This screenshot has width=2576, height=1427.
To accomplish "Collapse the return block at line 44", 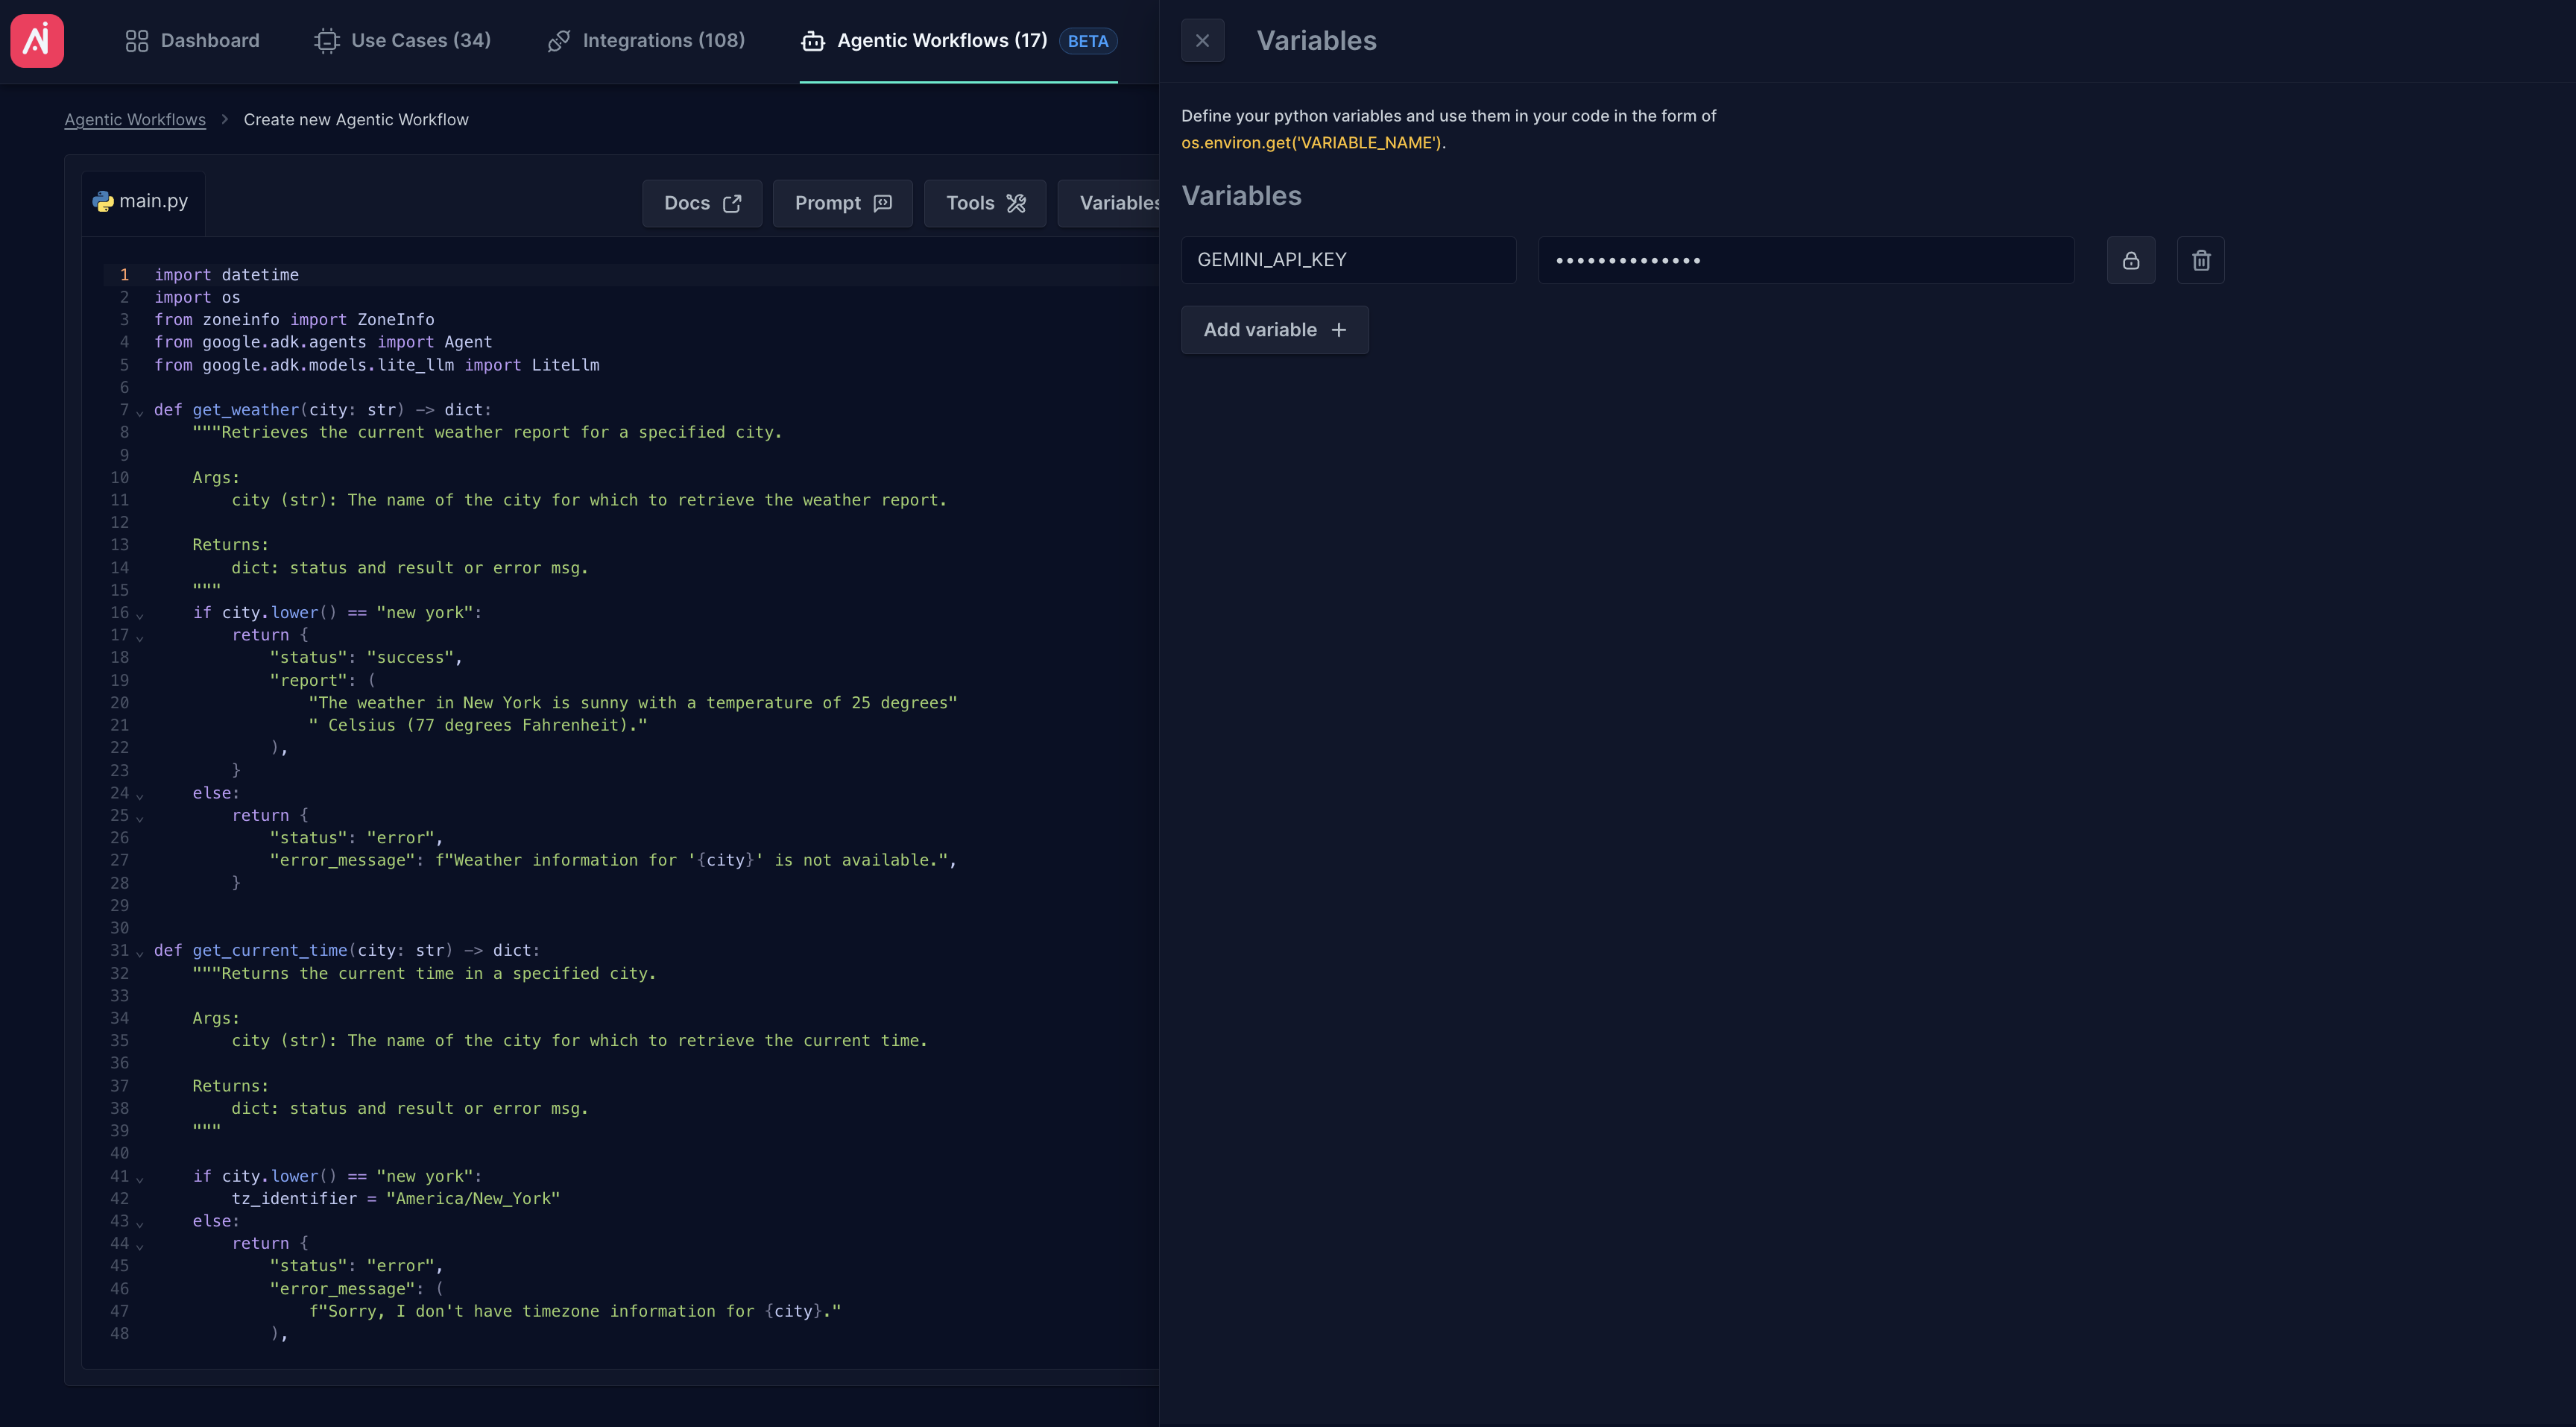I will [x=140, y=1246].
